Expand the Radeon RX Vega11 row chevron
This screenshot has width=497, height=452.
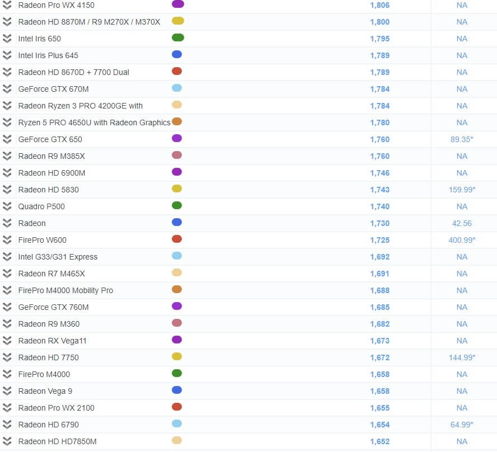7,341
